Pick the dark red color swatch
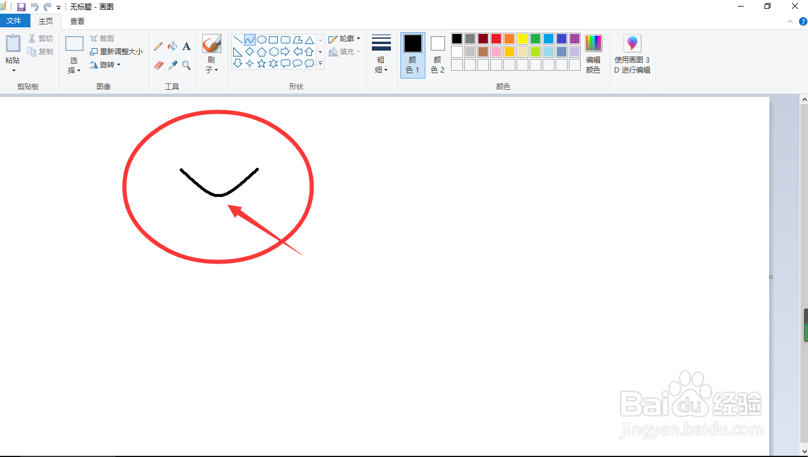The height and width of the screenshot is (457, 808). tap(483, 39)
